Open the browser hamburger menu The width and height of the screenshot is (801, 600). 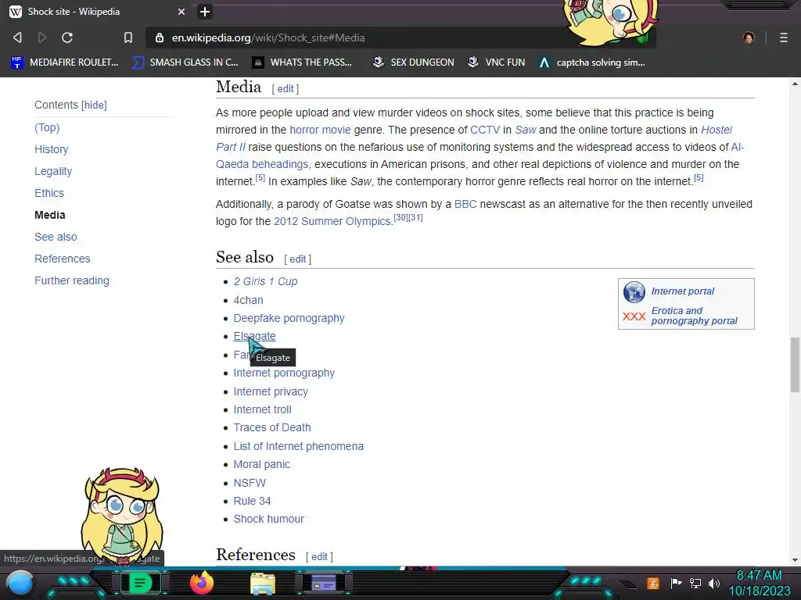coord(784,37)
